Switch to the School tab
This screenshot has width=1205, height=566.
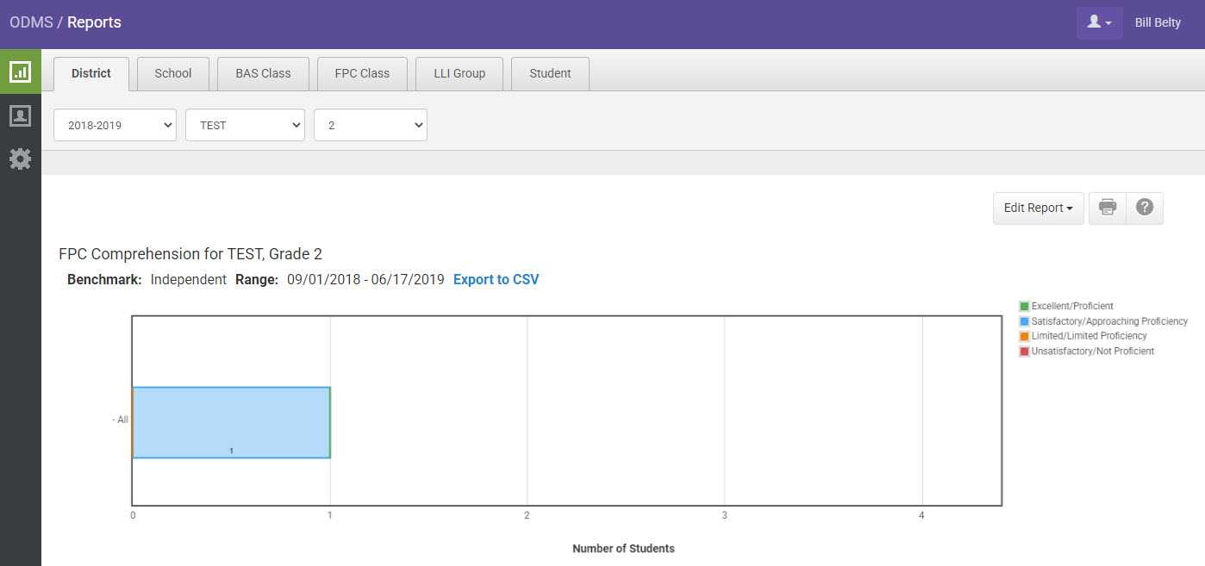coord(172,74)
